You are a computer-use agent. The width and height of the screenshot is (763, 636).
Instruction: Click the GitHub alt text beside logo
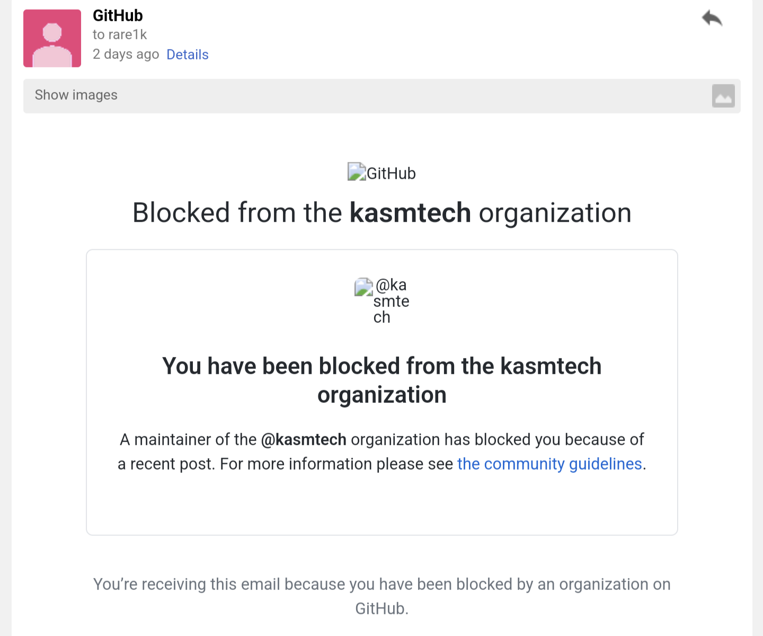tap(391, 173)
